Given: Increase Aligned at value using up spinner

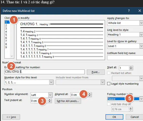Looking at the screenshot, I should 90,94.
